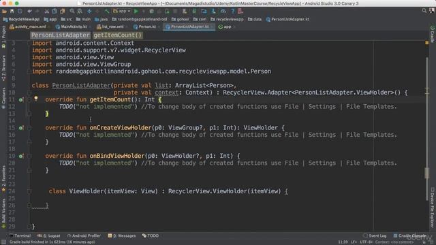Click the UTF-8 encoding status entry

[x=367, y=242]
